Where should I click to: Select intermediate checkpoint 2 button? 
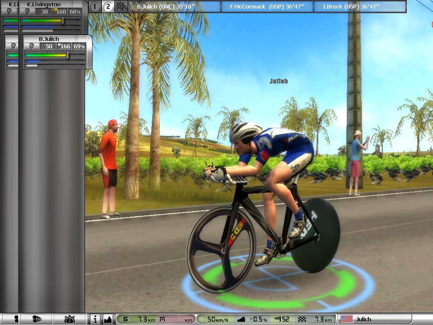click(108, 6)
